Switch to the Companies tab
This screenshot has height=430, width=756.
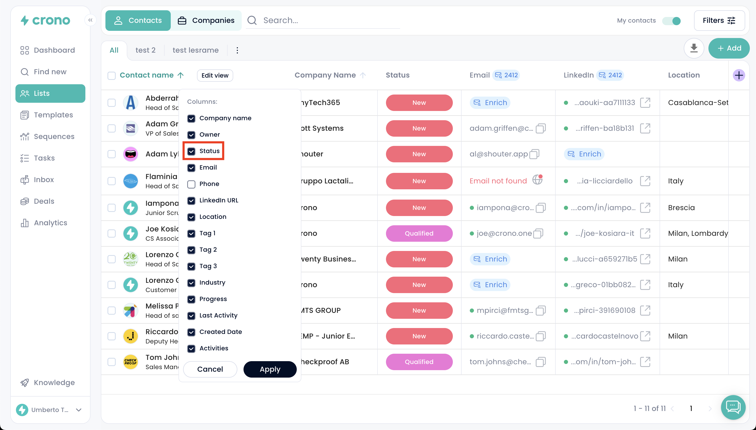click(206, 20)
